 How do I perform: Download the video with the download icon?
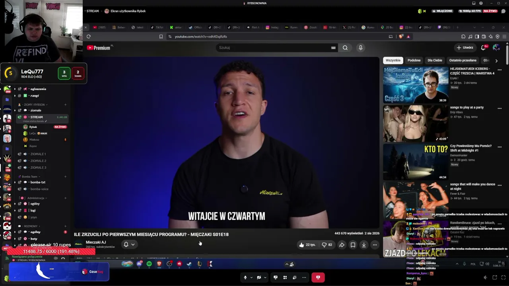coord(364,245)
